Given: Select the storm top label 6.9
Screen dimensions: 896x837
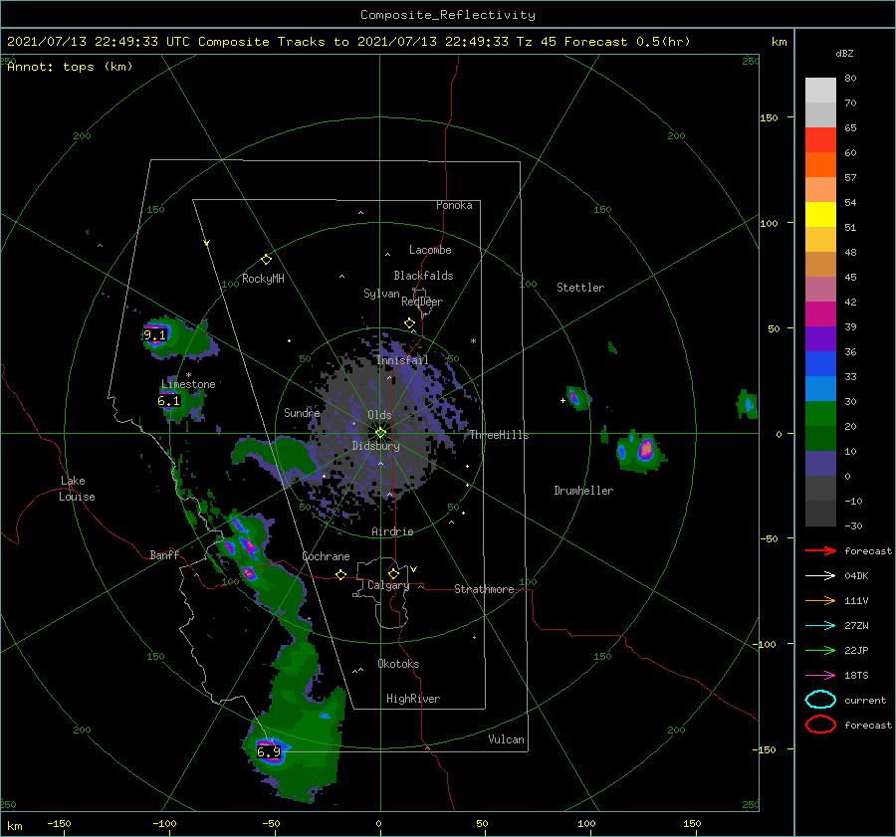Looking at the screenshot, I should tap(269, 751).
